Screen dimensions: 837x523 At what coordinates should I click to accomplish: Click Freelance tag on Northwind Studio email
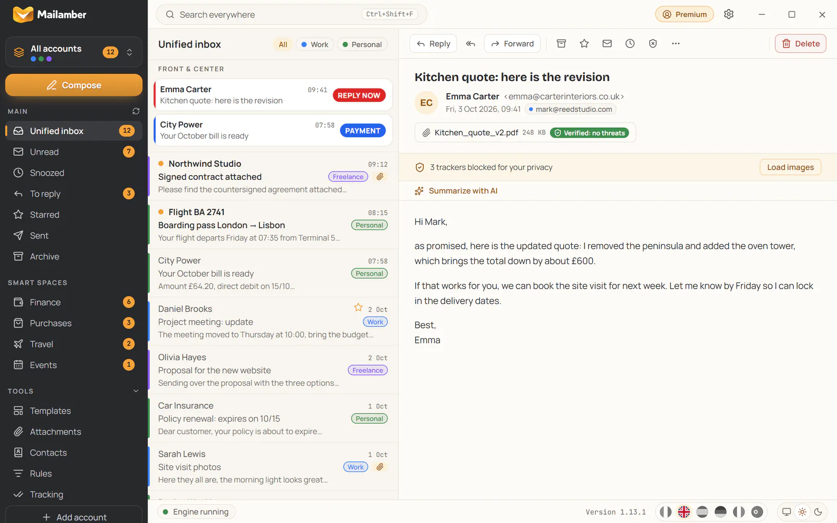point(348,177)
